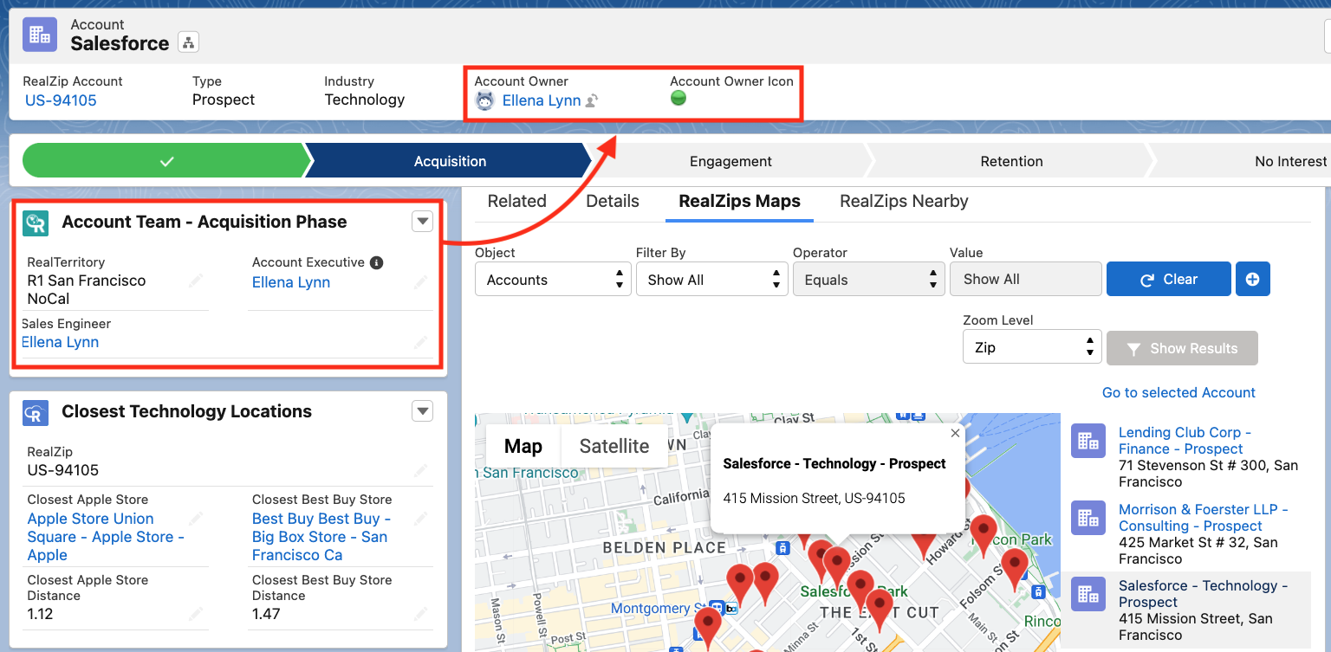Switch to the Related tab

pyautogui.click(x=516, y=201)
